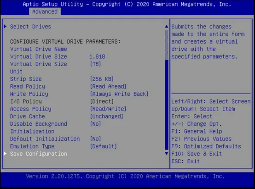The image size is (255, 189).
Task: Click the Enter: Select hint
Action: [192, 117]
